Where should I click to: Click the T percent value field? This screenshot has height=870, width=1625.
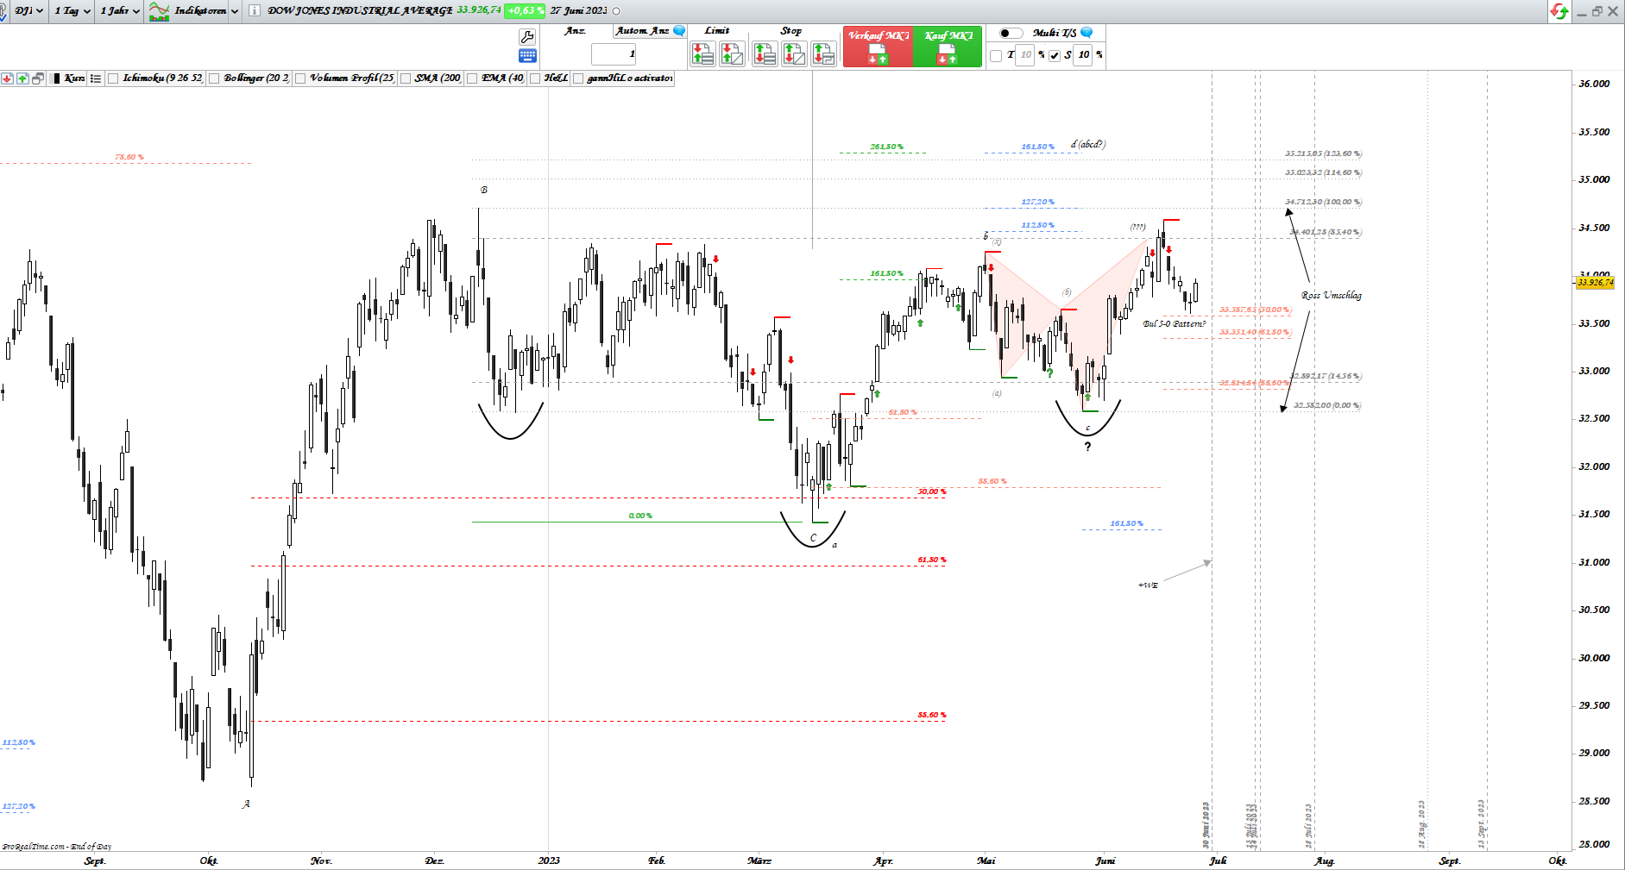pyautogui.click(x=1025, y=55)
